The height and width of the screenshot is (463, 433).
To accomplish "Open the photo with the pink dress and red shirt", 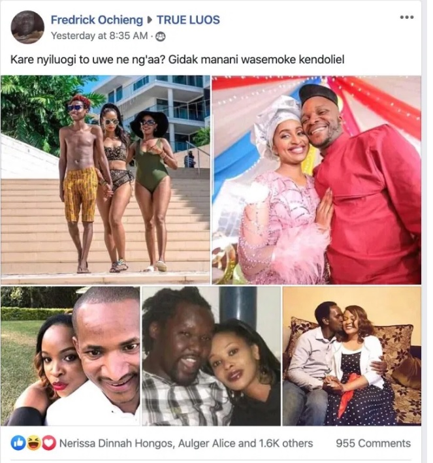I will pos(316,179).
